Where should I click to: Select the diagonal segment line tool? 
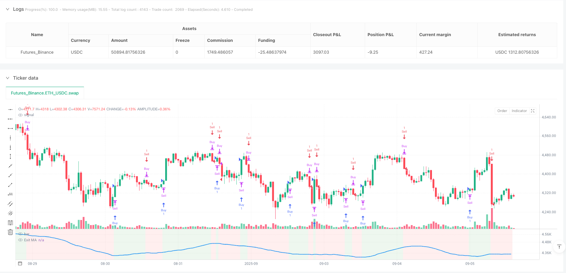(10, 185)
